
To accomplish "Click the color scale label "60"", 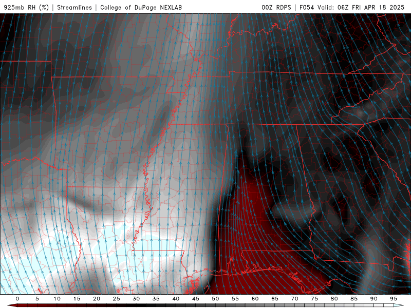I will click(x=255, y=299).
